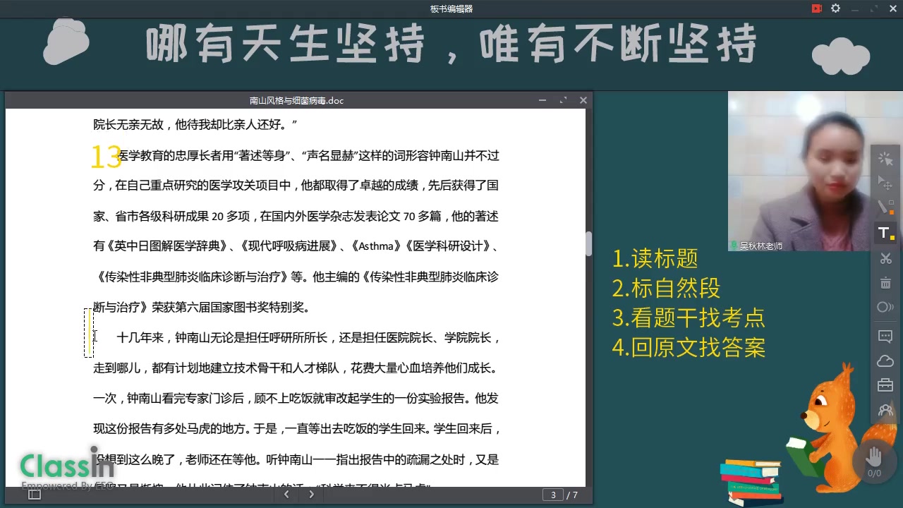Click the trash delete tool
Screen dimensions: 903x508
[885, 283]
